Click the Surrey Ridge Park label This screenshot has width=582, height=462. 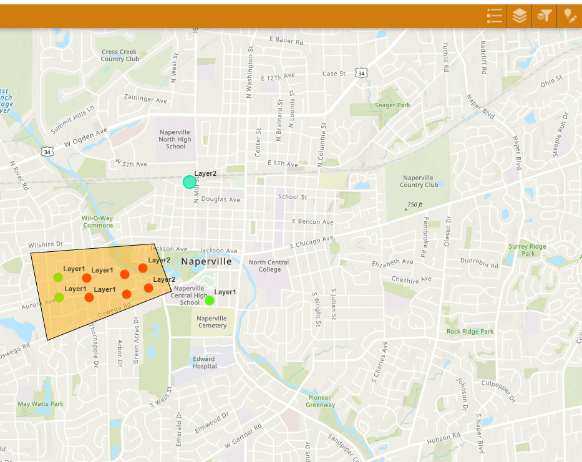pyautogui.click(x=528, y=250)
